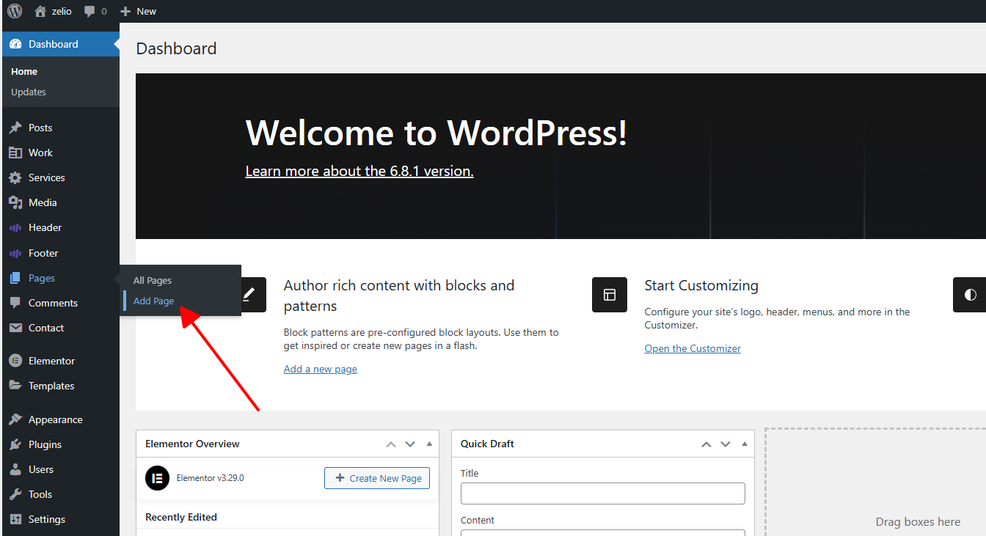Click 'Elementor v3.29.0' version text
Screen dimensions: 986x536
click(210, 477)
